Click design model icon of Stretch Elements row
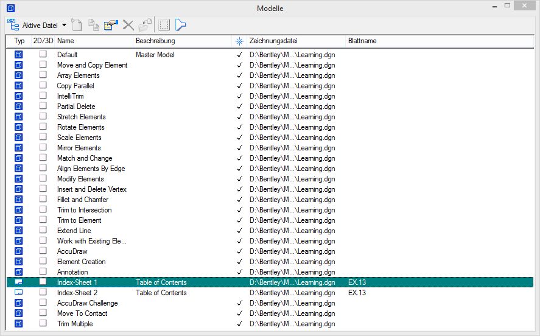Image resolution: width=540 pixels, height=336 pixels. click(19, 116)
